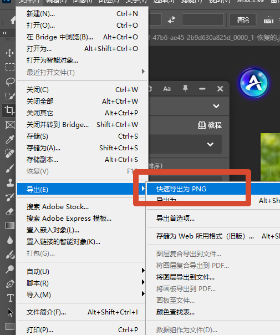Image resolution: width=280 pixels, height=335 pixels.
Task: Choose 将图层导出到文件...
Action: [x=213, y=277]
